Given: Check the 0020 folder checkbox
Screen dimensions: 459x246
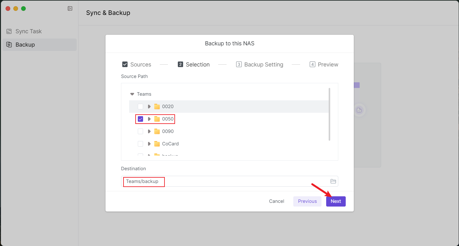Looking at the screenshot, I should [141, 107].
